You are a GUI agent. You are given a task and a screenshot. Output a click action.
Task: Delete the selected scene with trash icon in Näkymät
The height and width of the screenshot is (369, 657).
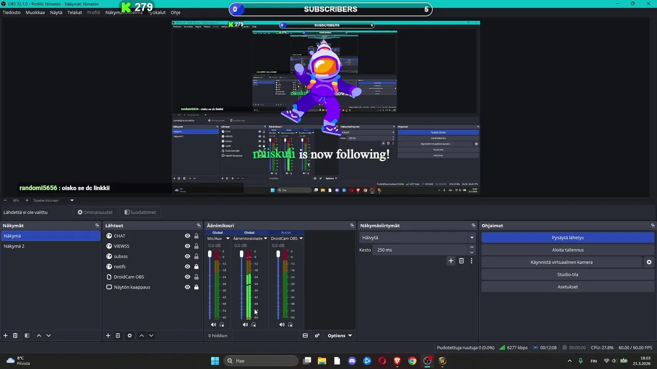click(15, 336)
